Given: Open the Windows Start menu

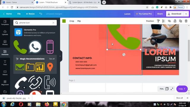Looking at the screenshot, I should tap(4, 104).
